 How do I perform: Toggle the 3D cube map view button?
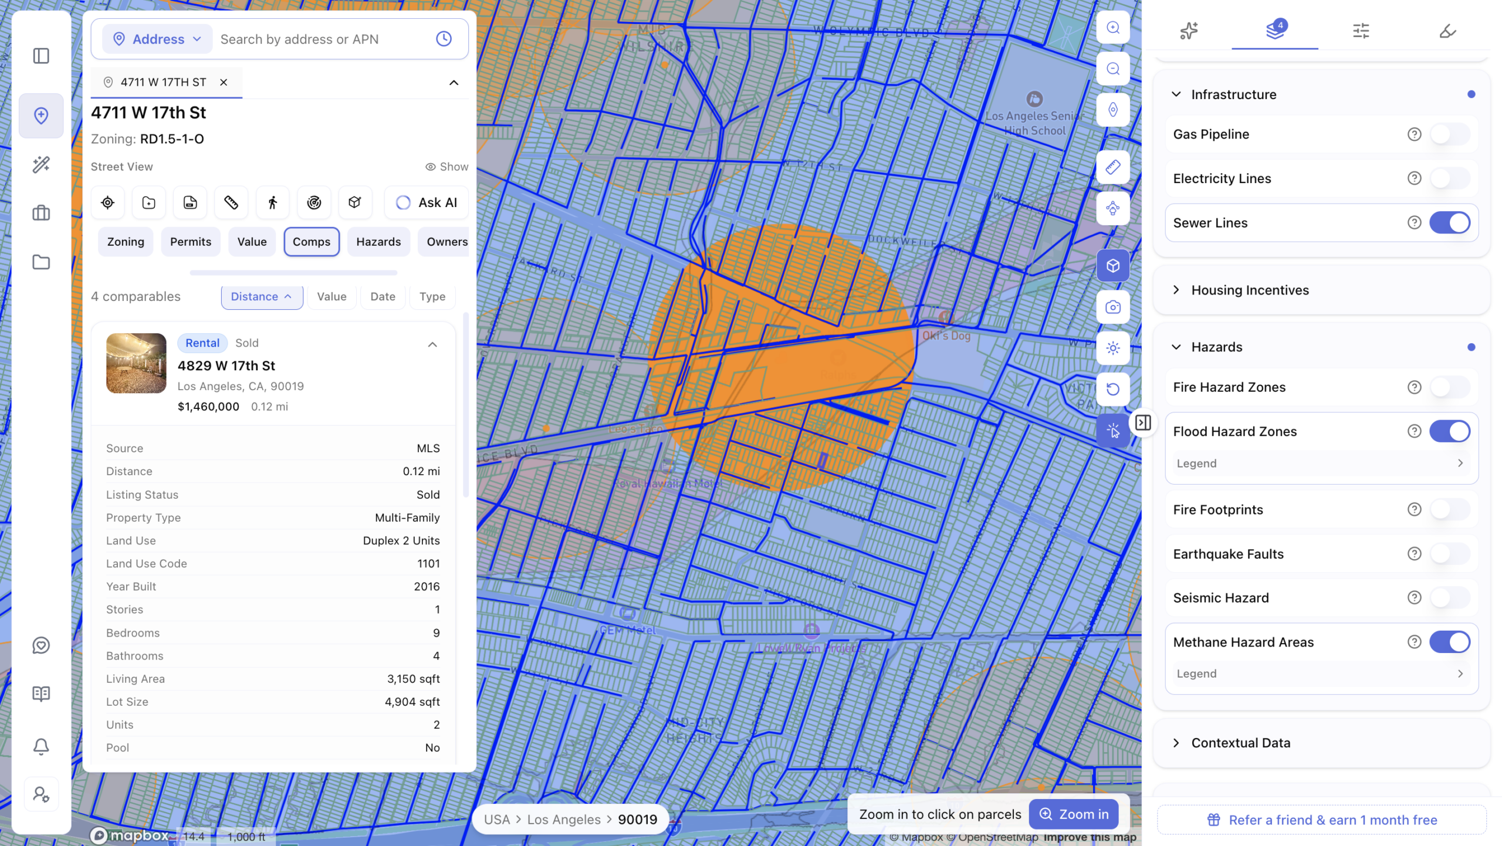click(x=1112, y=266)
